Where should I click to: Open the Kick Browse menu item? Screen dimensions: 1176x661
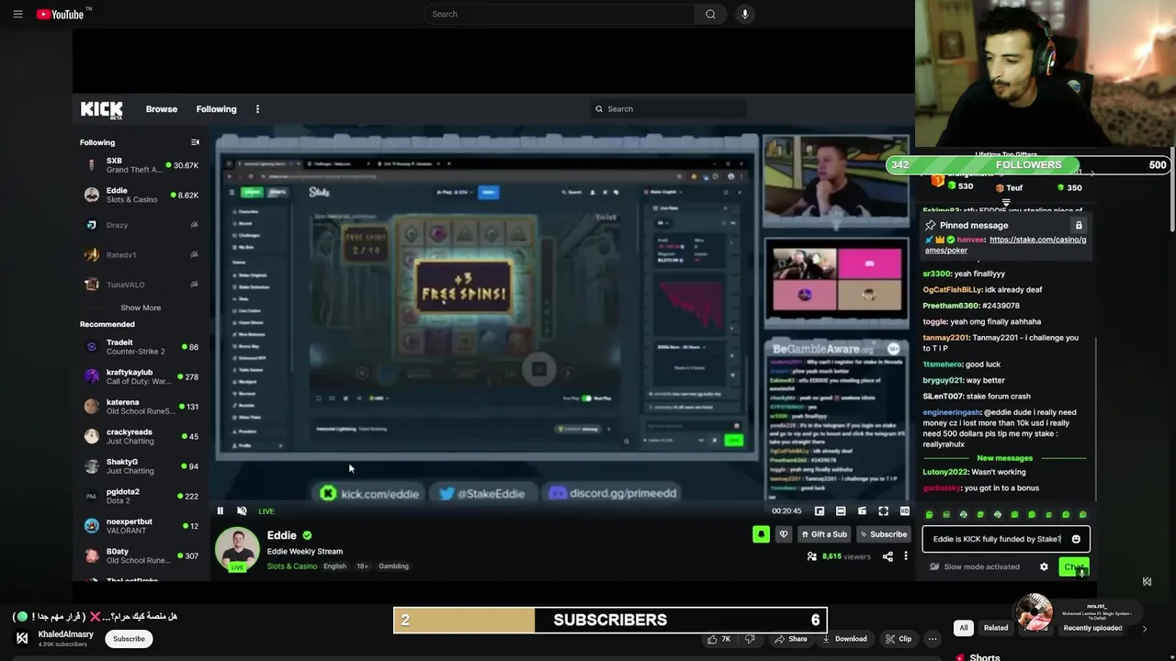tap(162, 109)
